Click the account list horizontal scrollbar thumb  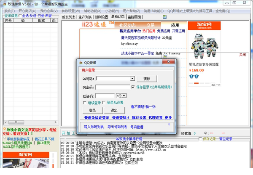[x=16, y=122]
